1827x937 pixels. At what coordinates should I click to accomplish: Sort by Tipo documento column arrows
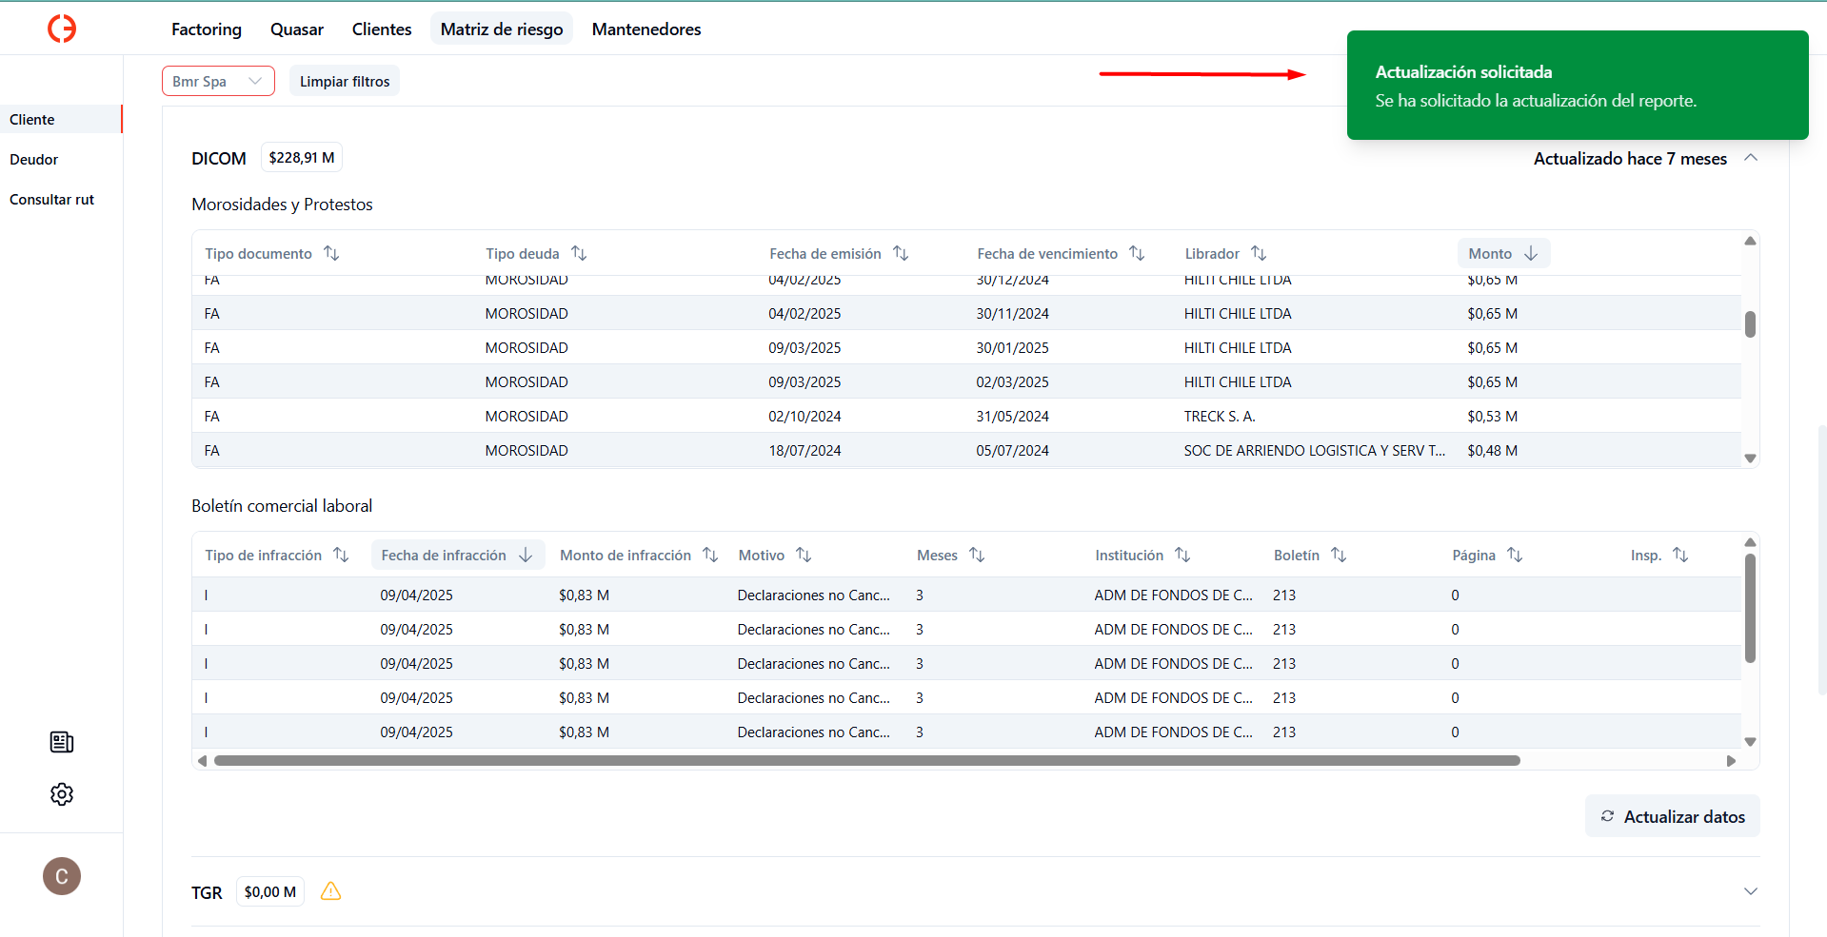331,253
